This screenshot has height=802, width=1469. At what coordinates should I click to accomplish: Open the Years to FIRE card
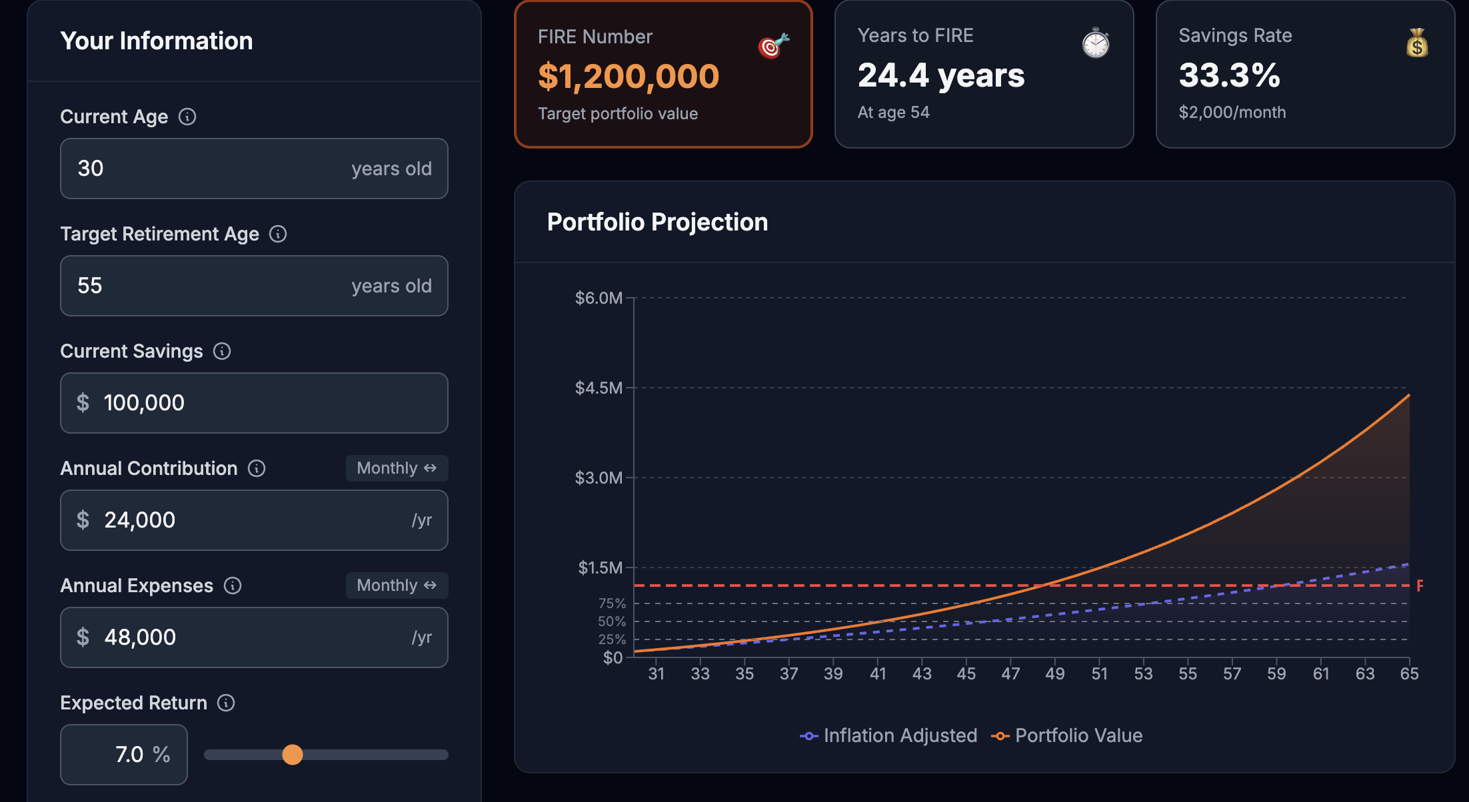(984, 75)
